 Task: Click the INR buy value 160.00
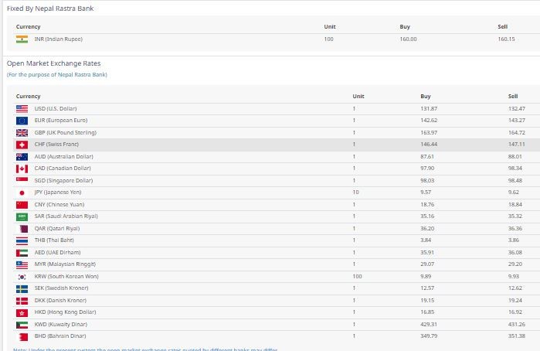pos(408,39)
